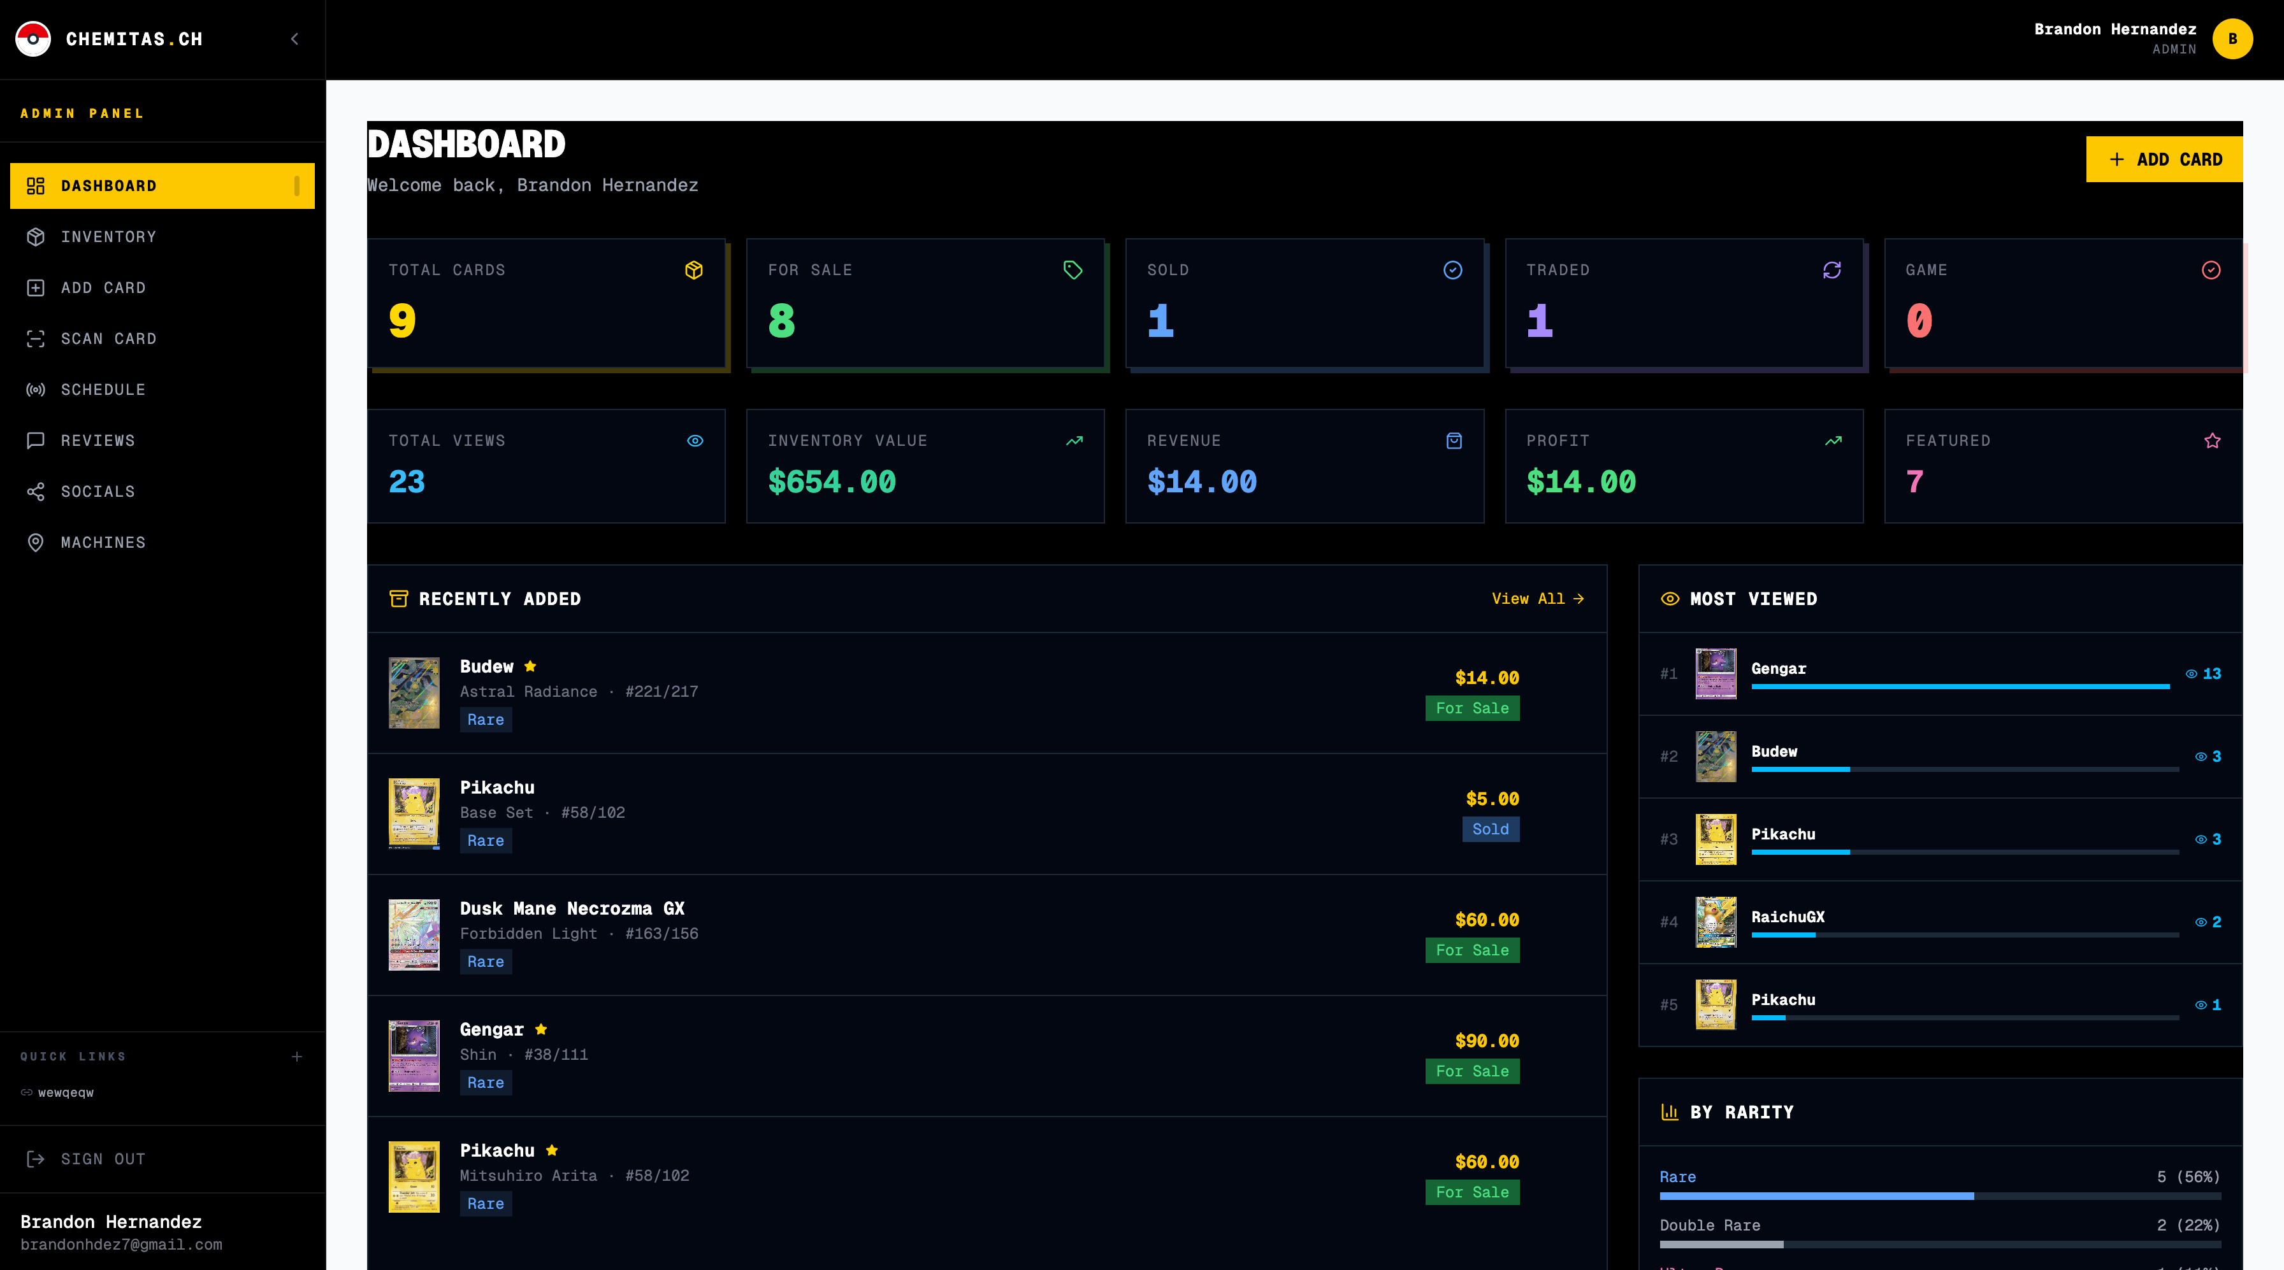Click the eye icon beside Gengar's 13 views
2284x1270 pixels.
click(x=2191, y=674)
